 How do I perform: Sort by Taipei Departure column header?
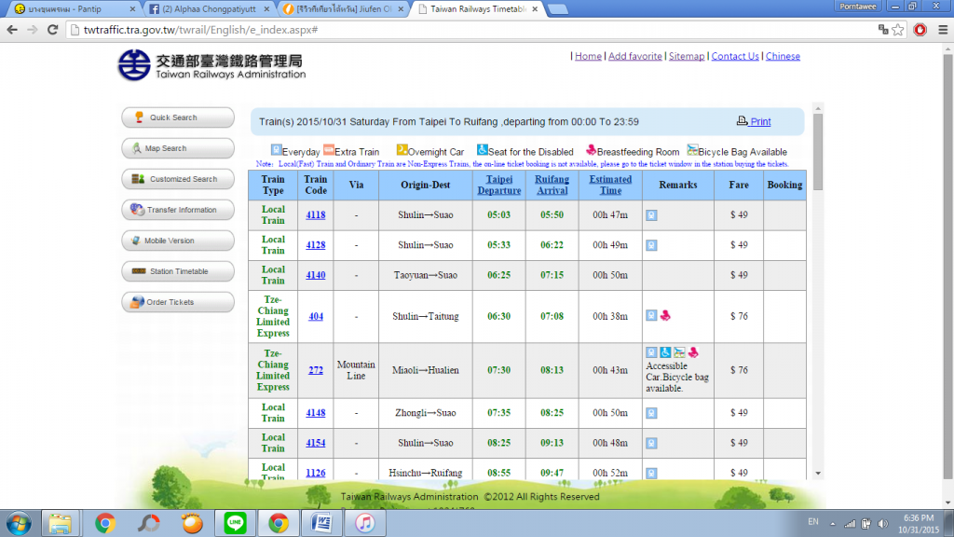499,185
